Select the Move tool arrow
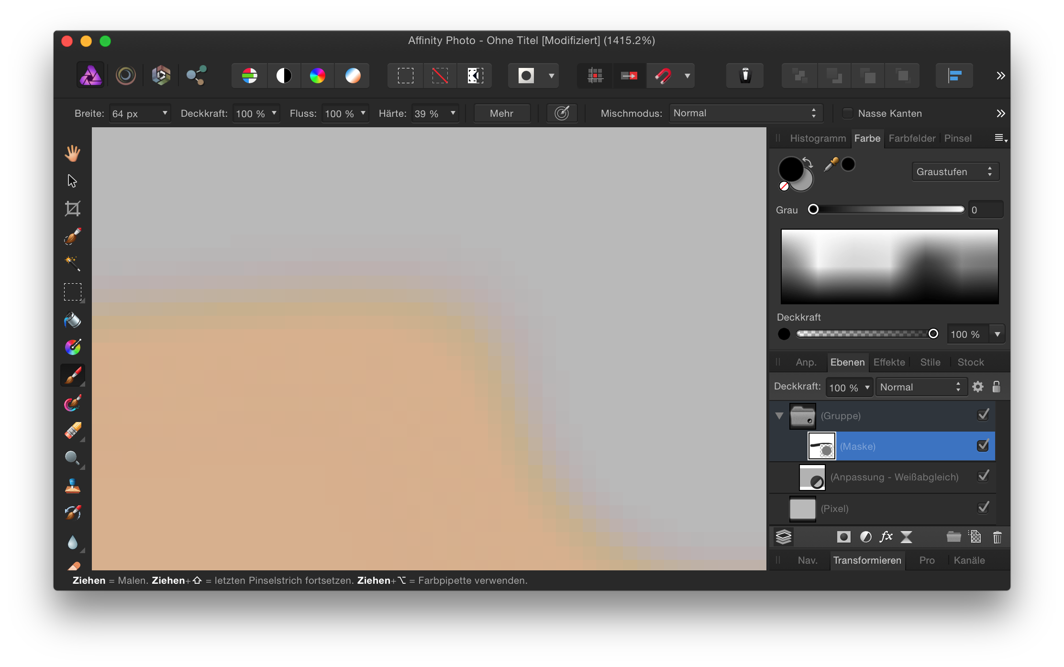This screenshot has width=1064, height=667. click(x=73, y=181)
